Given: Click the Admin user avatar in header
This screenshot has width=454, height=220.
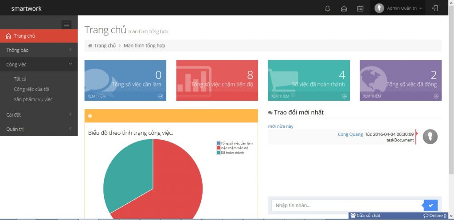Looking at the screenshot, I should pyautogui.click(x=379, y=8).
